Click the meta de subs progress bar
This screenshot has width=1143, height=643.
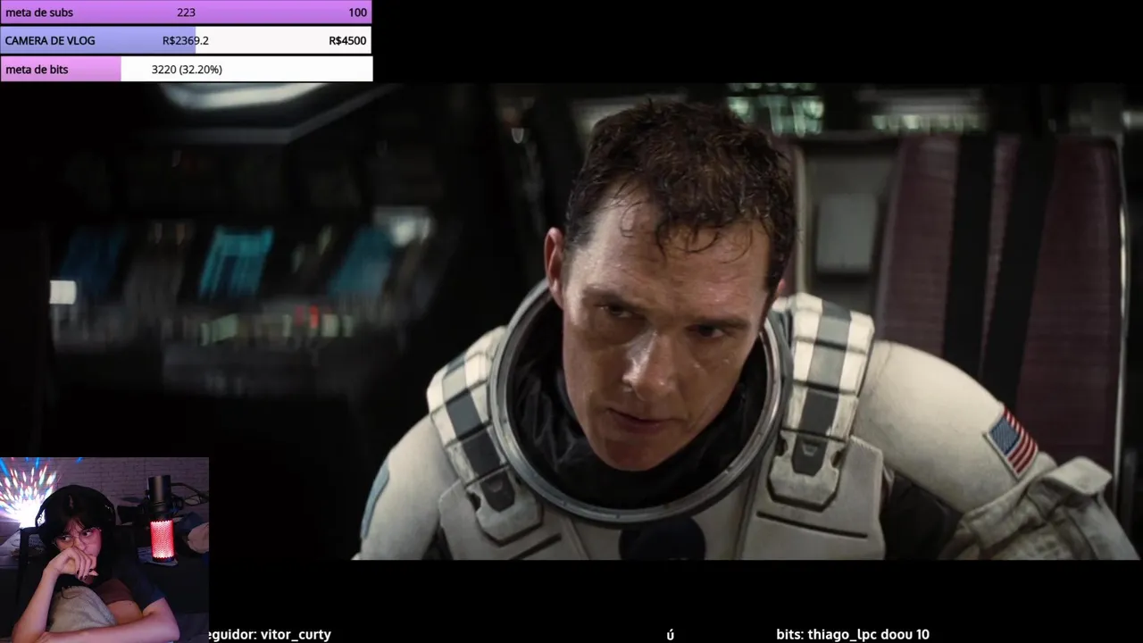[x=186, y=13]
